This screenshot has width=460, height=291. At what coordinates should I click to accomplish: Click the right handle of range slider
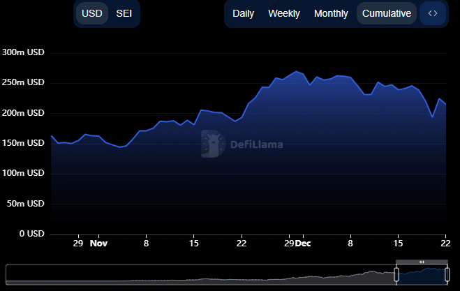pyautogui.click(x=447, y=275)
